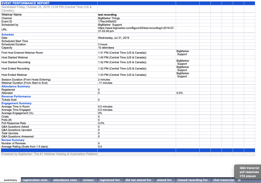Open the registered list tab
The image size is (261, 183).
tap(109, 180)
